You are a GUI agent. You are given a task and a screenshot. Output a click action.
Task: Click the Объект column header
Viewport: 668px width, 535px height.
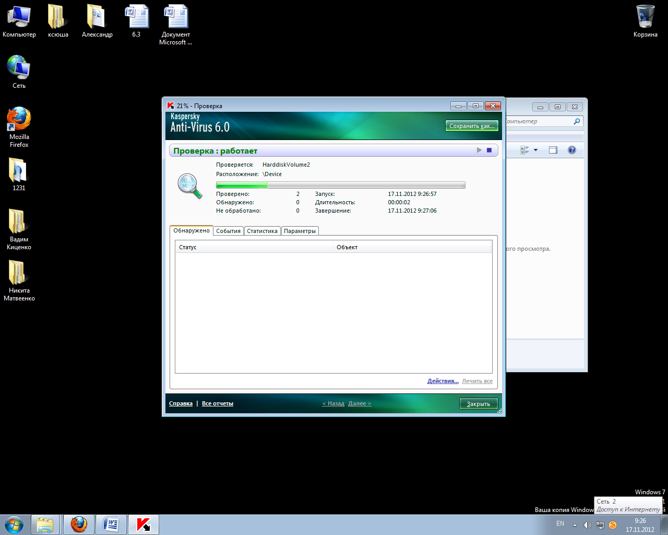click(412, 247)
